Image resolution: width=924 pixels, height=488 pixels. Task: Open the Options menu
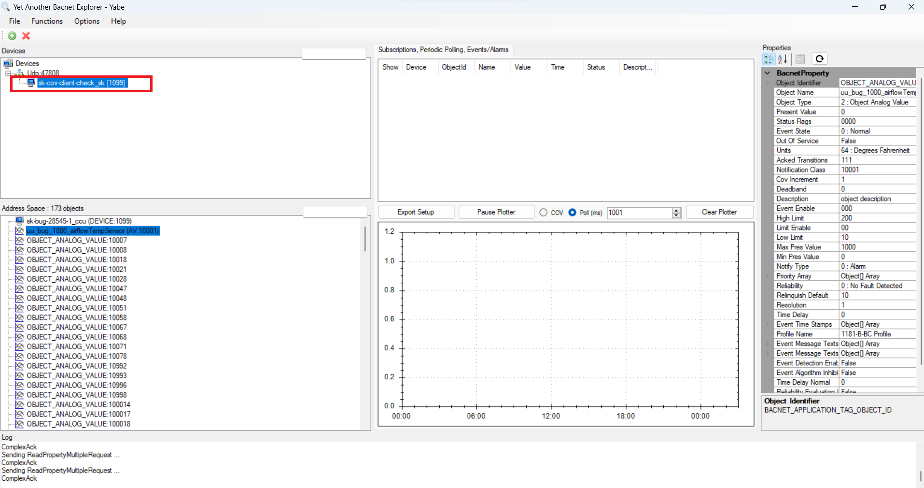[87, 21]
